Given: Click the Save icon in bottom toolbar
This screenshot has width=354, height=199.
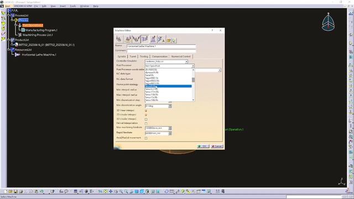Looking at the screenshot, I should pyautogui.click(x=15, y=192).
